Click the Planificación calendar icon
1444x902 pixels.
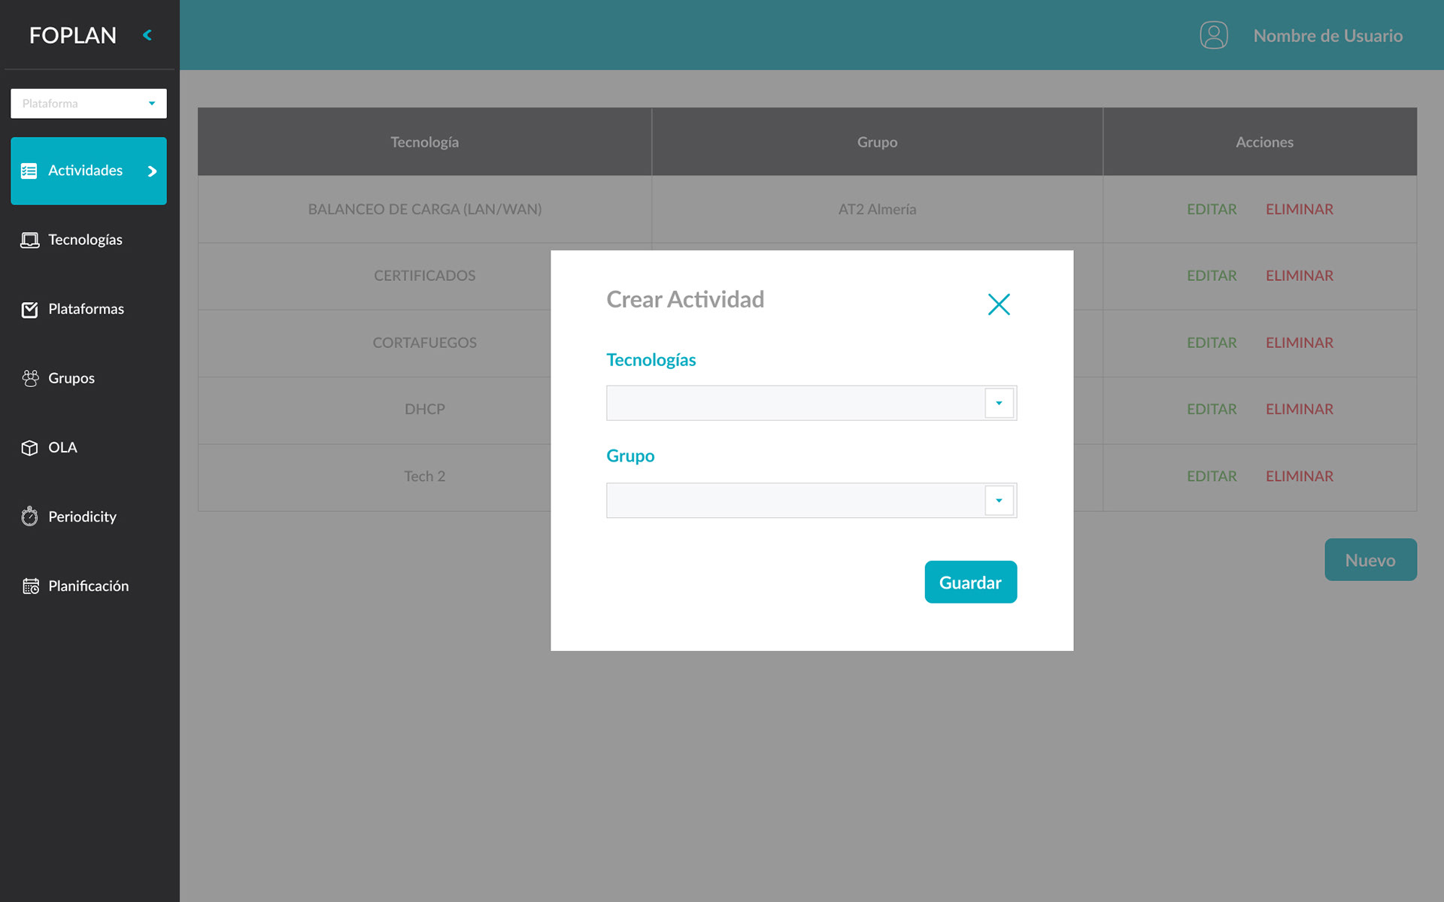30,586
